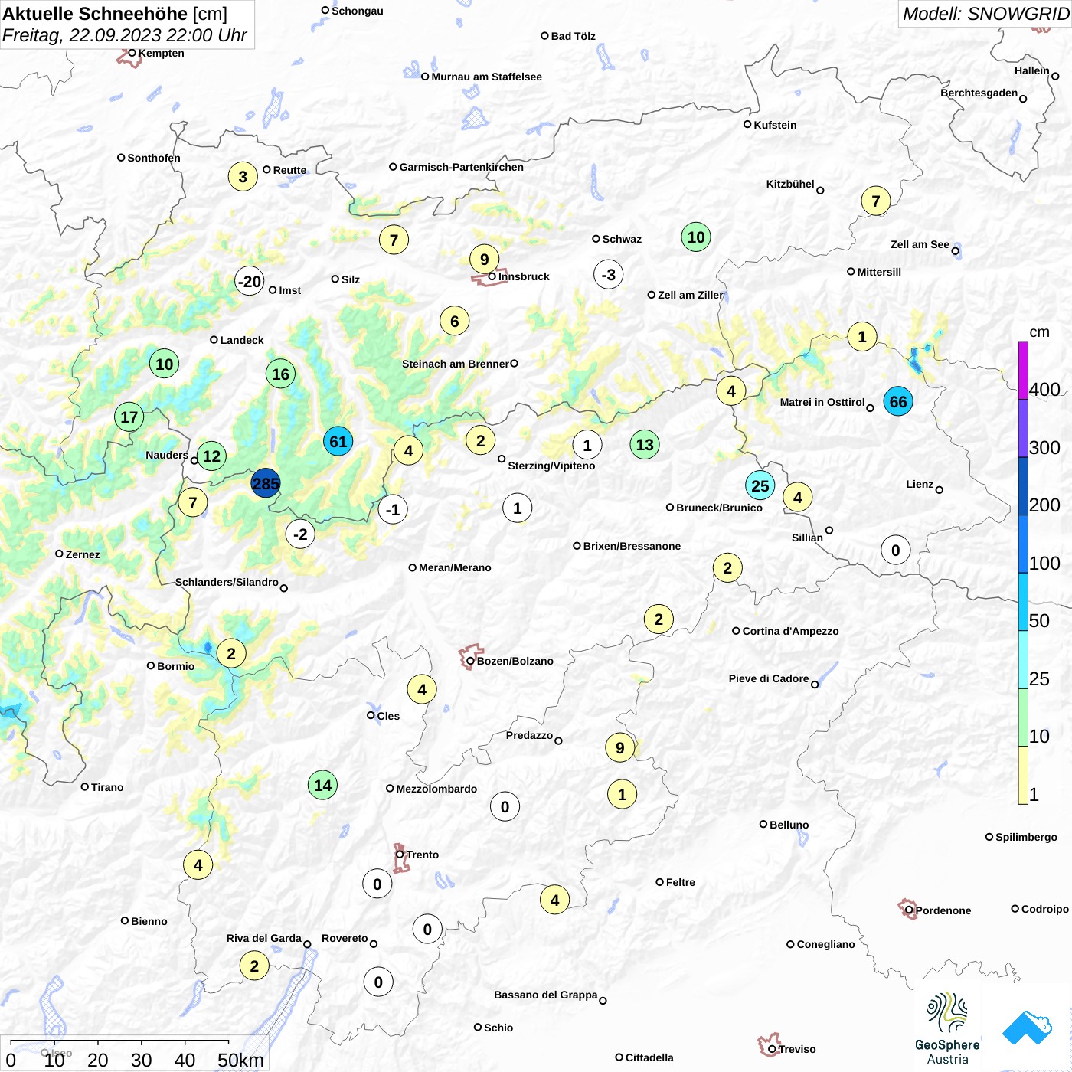Screen dimensions: 1072x1072
Task: Pick the yellow 1–10 legend swatch
Action: [x=1023, y=775]
